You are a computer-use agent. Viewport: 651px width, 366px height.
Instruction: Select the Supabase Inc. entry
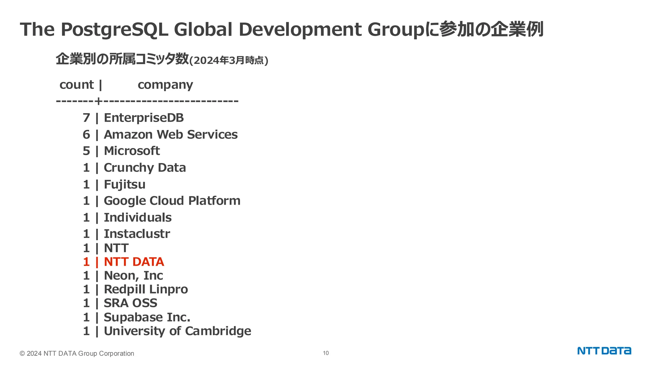(x=147, y=317)
